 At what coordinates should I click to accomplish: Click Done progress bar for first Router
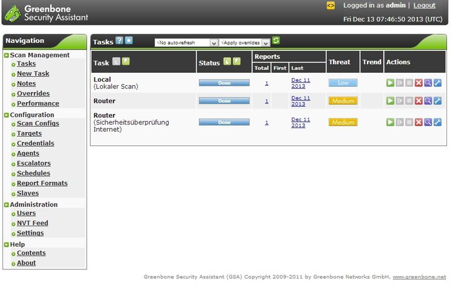coord(224,101)
